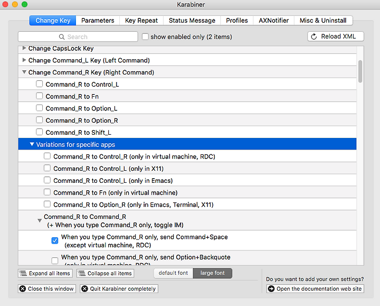Click the reload arrow icon in Reload XML
Viewport: 380px width, 306px height.
(x=314, y=36)
